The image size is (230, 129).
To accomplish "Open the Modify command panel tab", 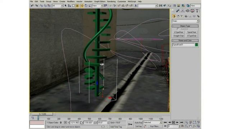I will pyautogui.click(x=178, y=11).
